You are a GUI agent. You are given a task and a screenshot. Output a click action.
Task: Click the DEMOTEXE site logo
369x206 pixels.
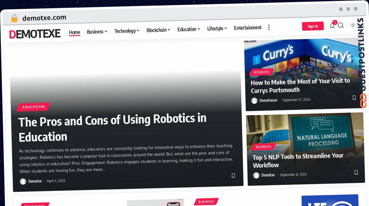click(35, 34)
